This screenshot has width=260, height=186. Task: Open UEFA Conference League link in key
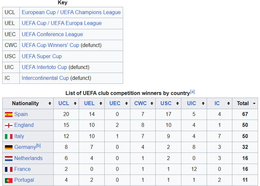coord(52,34)
